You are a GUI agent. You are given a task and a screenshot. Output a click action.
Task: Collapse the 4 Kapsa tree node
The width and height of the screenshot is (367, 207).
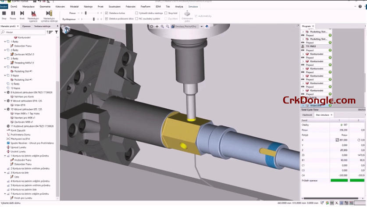coord(5,67)
